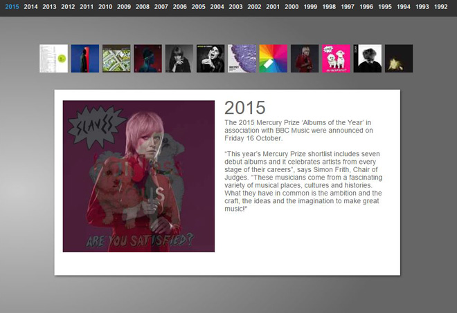Screen dimensions: 457x313
Task: Go to the 2010 year tab
Action: [105, 6]
